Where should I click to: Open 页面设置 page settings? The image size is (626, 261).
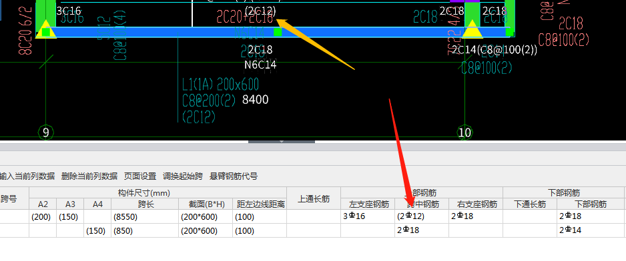(x=140, y=176)
